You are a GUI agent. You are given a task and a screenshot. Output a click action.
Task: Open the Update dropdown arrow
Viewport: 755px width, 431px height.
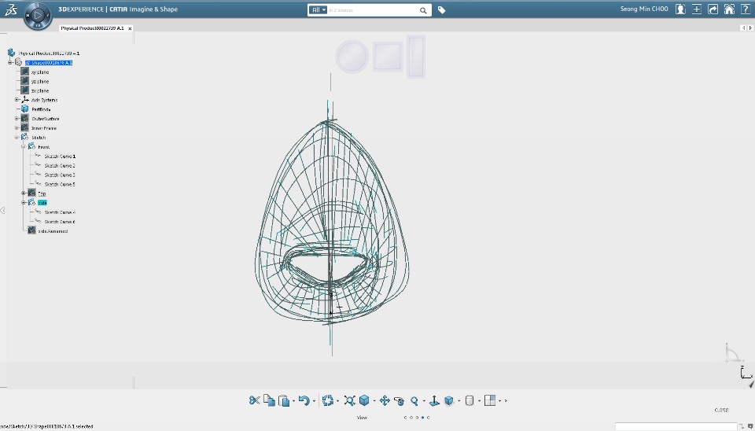[337, 401]
